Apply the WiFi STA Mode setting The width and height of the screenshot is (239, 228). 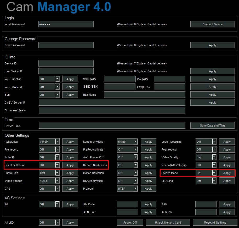pos(70,87)
